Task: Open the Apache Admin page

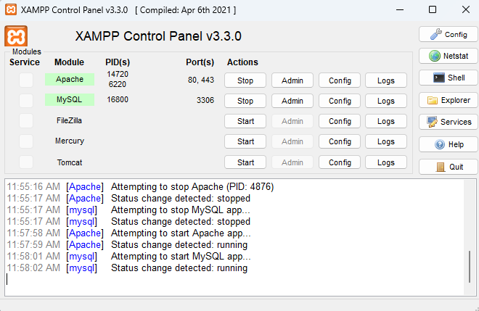Action: [x=292, y=80]
